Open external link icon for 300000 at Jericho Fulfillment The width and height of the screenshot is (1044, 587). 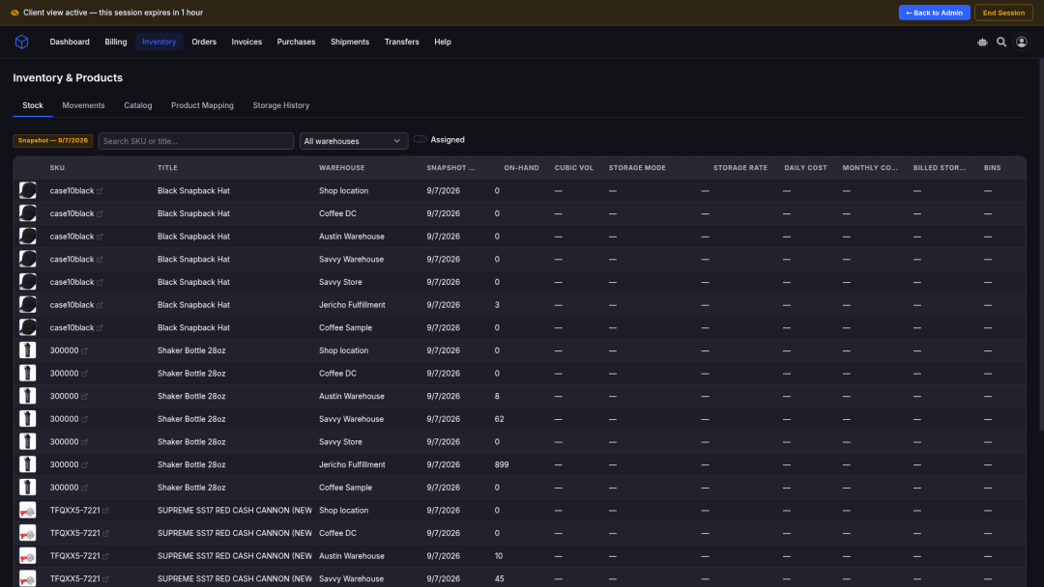84,465
